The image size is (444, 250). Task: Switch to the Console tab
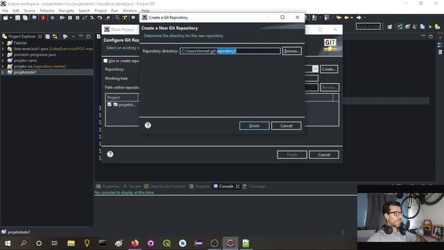click(226, 186)
